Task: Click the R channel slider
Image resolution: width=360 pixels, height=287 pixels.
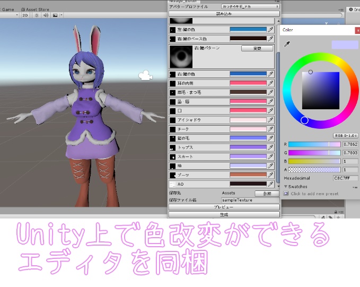Action: tap(314, 144)
